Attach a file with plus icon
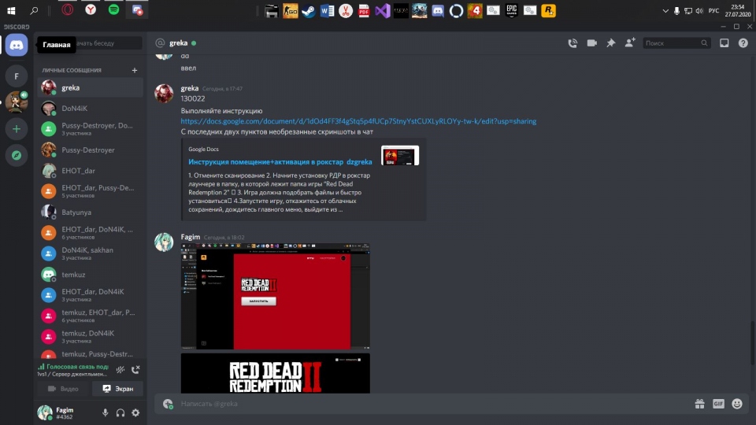Image resolution: width=756 pixels, height=425 pixels. (x=168, y=404)
